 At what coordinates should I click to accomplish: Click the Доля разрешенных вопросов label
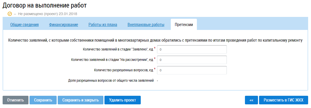tap(111, 80)
